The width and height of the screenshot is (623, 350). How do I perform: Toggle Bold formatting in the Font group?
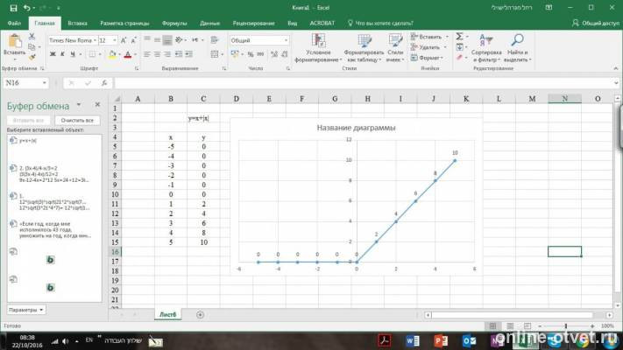coord(53,54)
